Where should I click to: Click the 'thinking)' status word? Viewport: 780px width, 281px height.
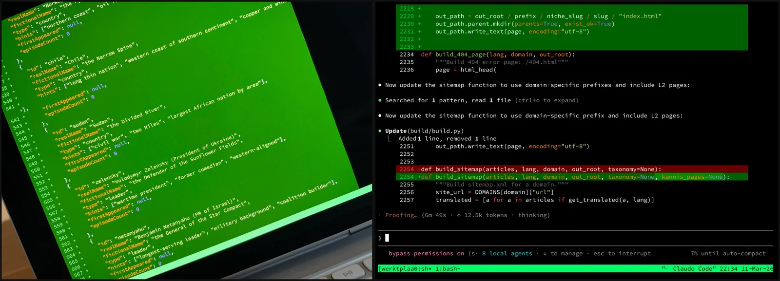(x=534, y=215)
